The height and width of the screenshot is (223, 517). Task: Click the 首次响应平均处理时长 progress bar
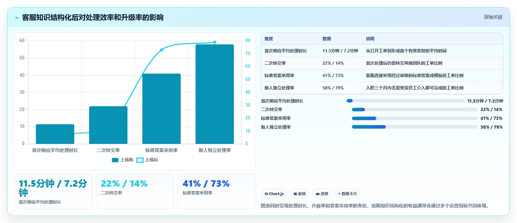click(x=406, y=101)
